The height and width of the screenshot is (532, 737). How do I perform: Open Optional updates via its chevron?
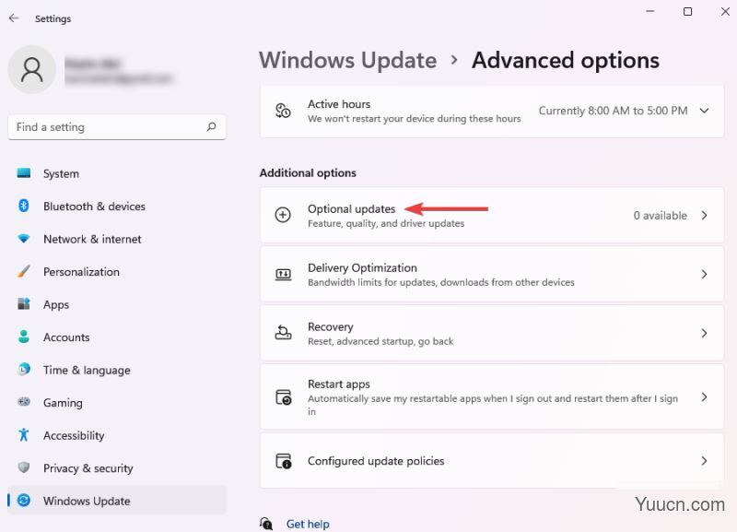704,215
